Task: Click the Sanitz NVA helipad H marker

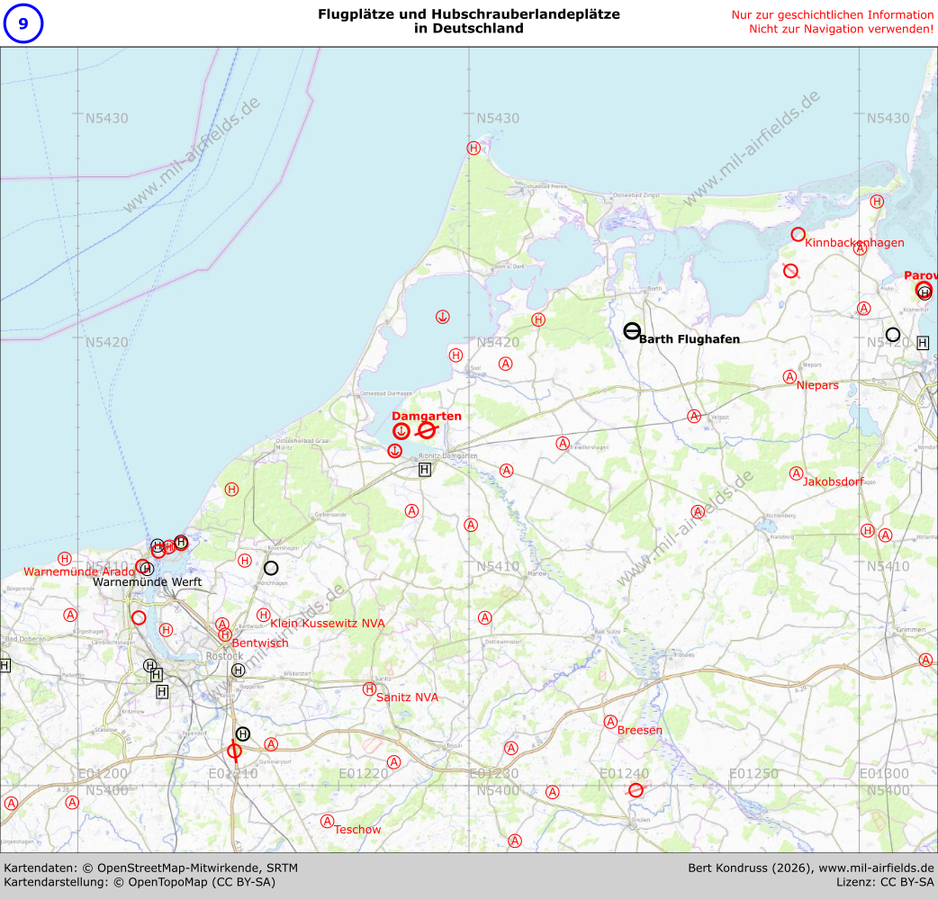Action: (x=369, y=689)
